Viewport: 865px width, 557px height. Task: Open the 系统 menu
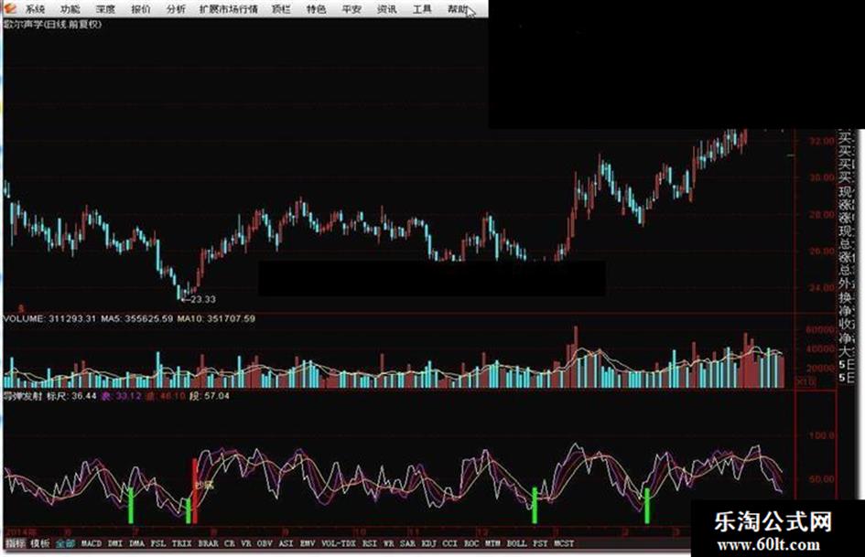coord(36,9)
